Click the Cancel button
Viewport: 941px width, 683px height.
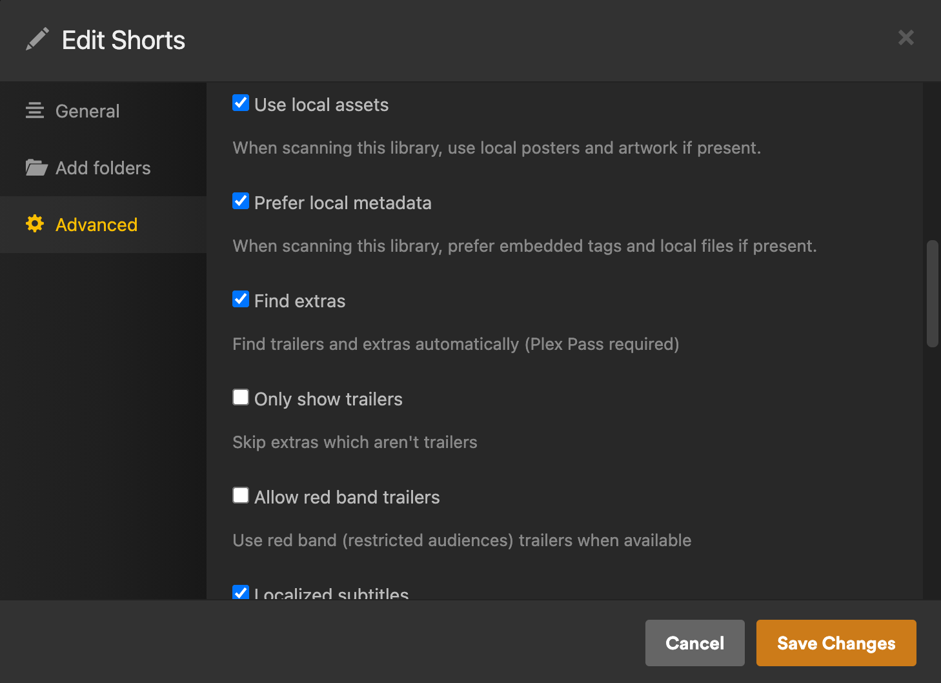694,643
